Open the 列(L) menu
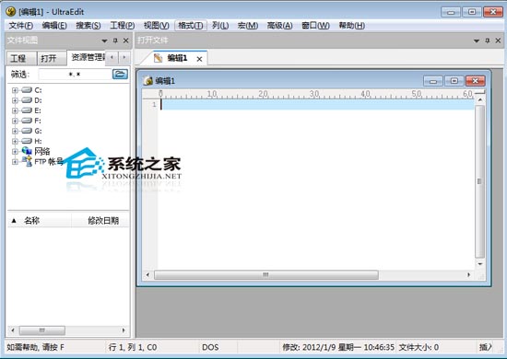 pos(220,26)
